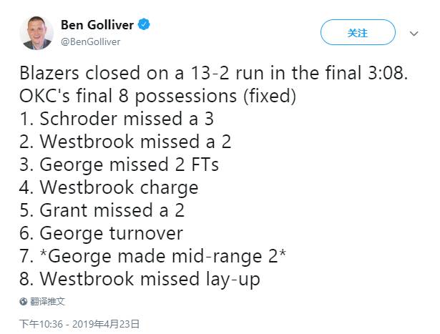Image resolution: width=440 pixels, height=334 pixels.
Task: Expand the tweet options chevron
Action: pyautogui.click(x=414, y=34)
